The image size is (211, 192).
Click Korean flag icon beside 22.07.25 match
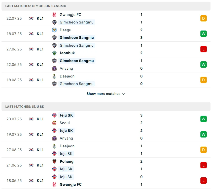pyautogui.click(x=31, y=18)
